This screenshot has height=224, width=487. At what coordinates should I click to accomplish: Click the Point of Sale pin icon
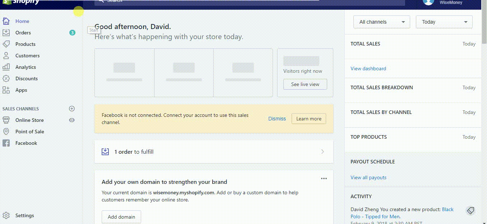(6, 132)
